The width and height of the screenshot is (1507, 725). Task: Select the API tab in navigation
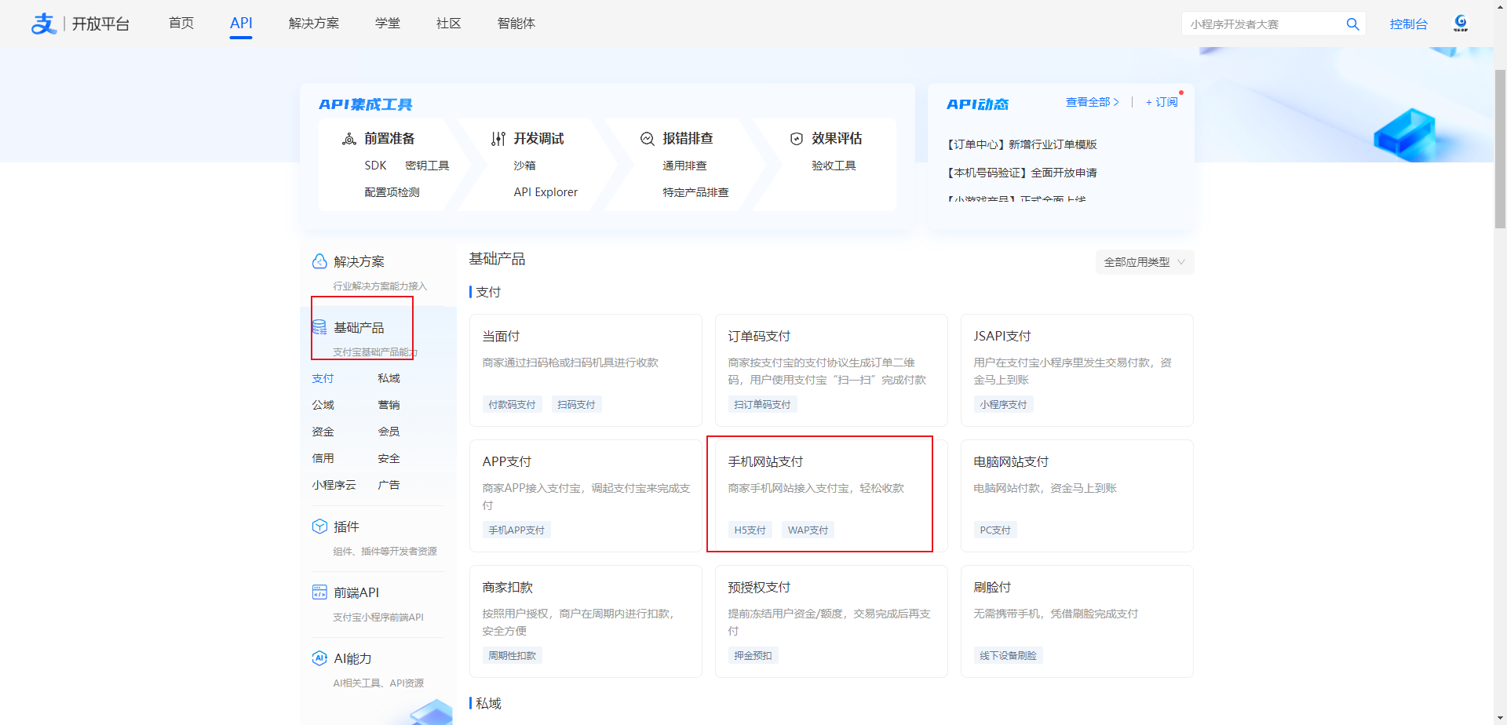pos(241,24)
